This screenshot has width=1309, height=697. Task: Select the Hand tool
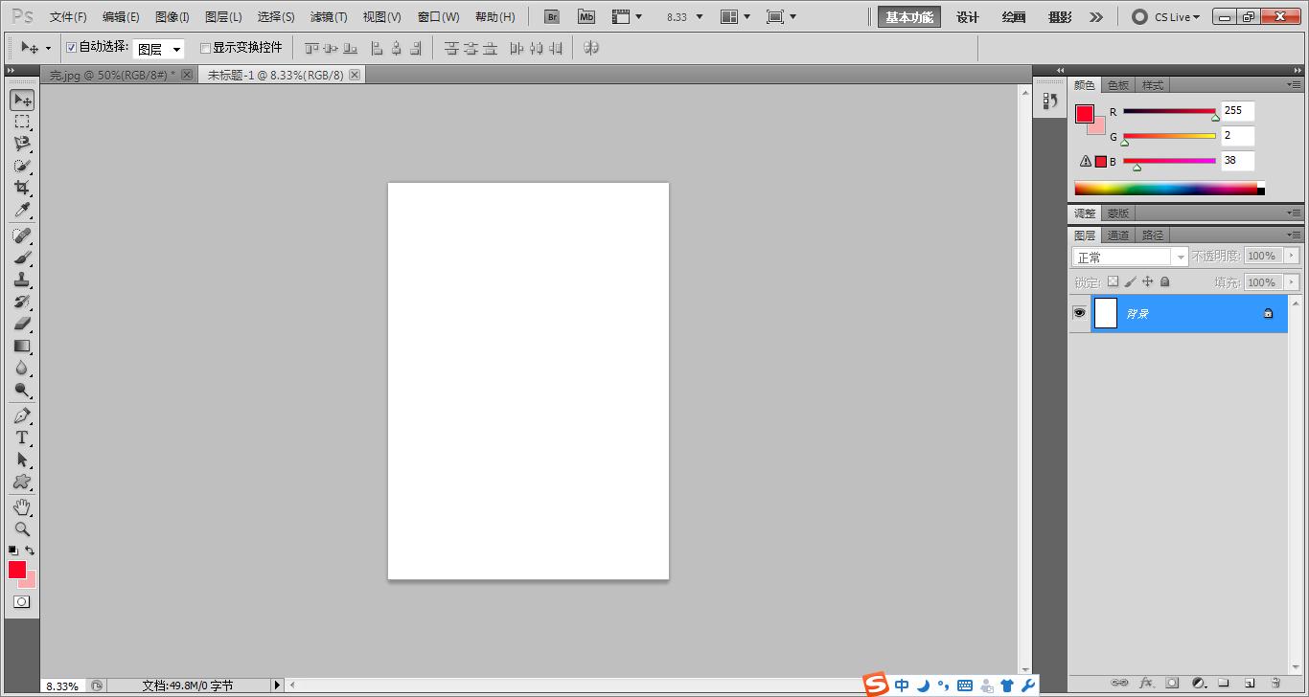point(22,506)
